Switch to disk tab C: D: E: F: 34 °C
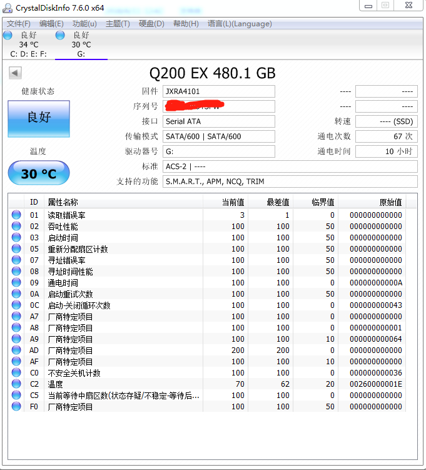 pos(28,44)
